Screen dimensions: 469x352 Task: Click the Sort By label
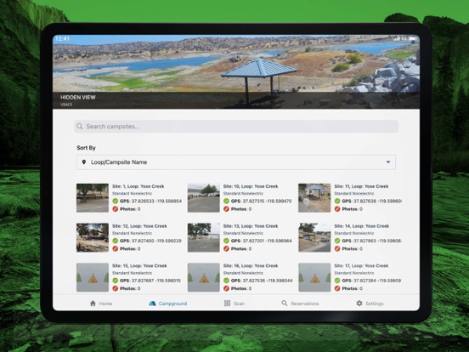click(x=86, y=148)
